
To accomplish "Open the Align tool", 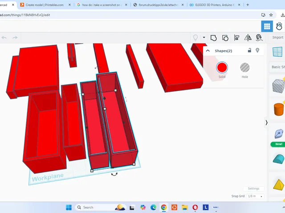I will [236, 38].
